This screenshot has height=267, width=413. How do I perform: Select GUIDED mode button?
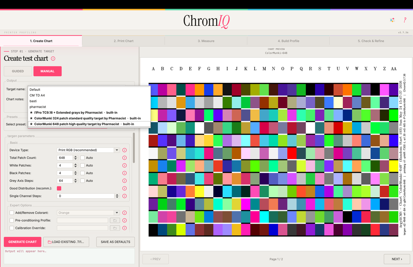(x=18, y=71)
